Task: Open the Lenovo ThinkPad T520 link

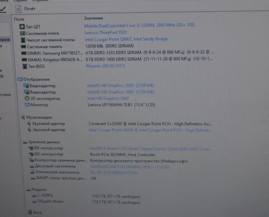Action: [105, 33]
